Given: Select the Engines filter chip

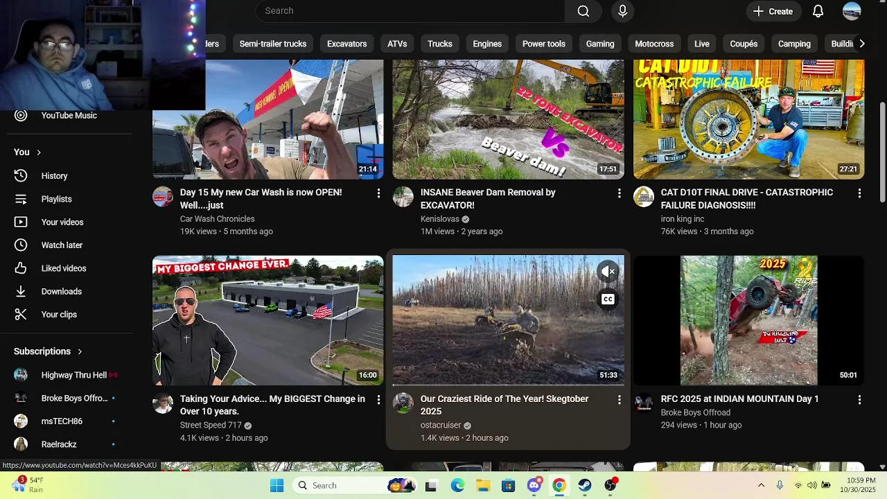Looking at the screenshot, I should click(x=487, y=44).
